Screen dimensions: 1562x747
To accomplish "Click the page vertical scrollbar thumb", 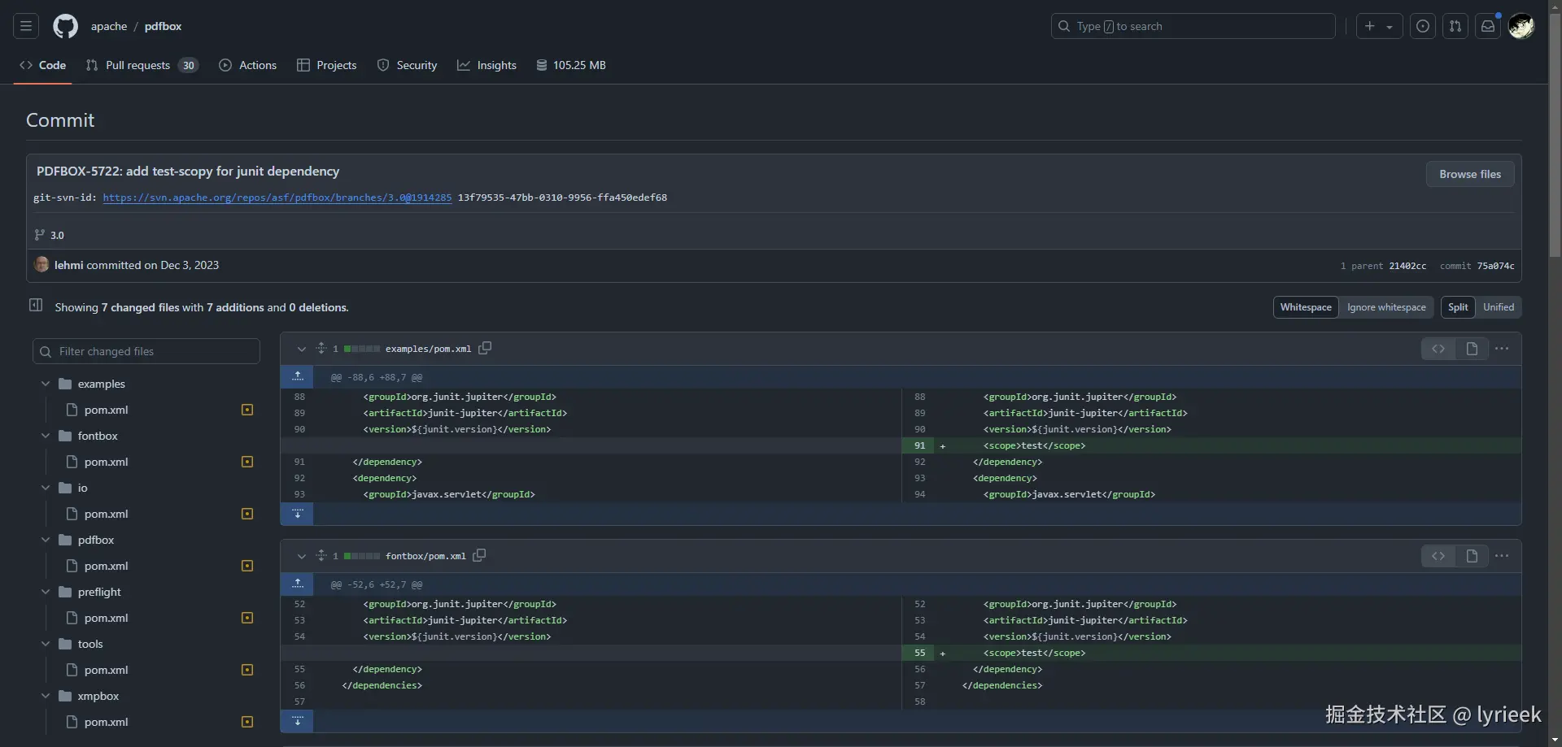I will (1555, 136).
